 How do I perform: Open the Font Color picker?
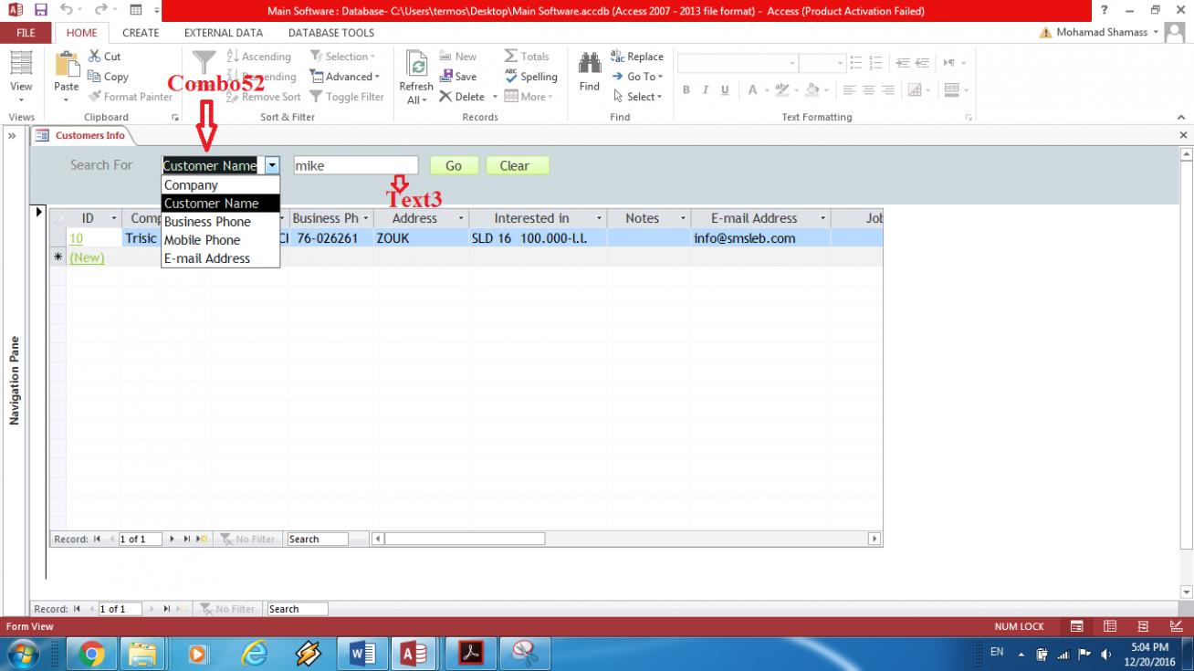[x=753, y=90]
